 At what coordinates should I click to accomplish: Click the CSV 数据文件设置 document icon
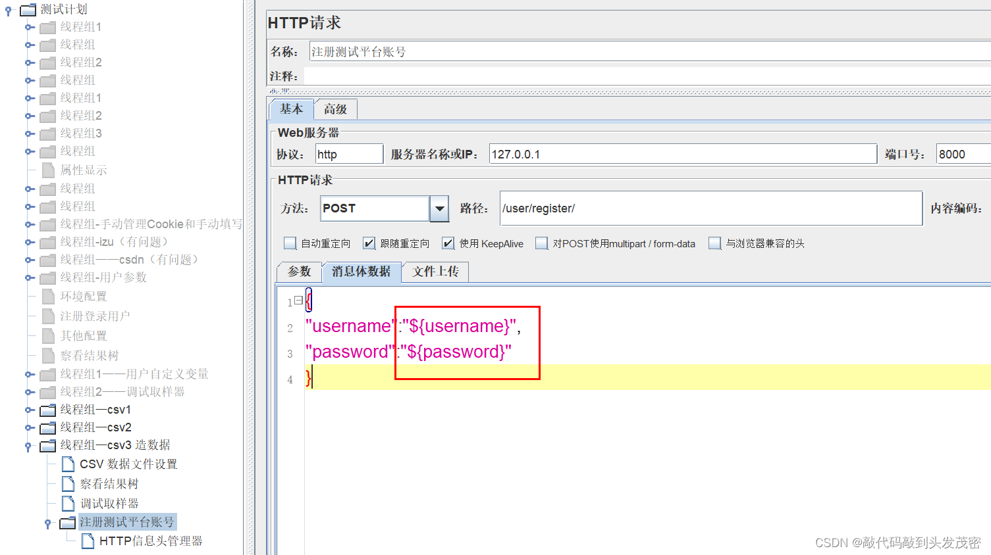coord(68,464)
